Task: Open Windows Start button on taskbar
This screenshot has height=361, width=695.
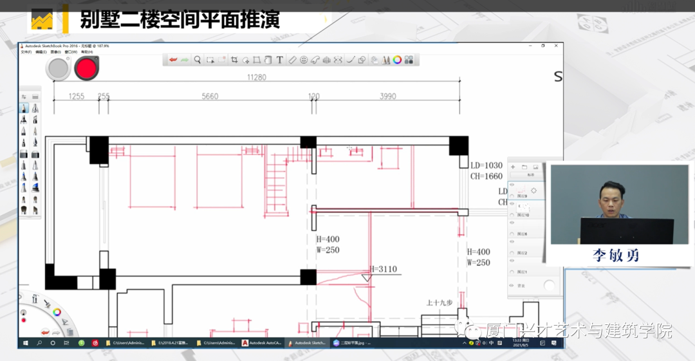Action: tap(26, 343)
